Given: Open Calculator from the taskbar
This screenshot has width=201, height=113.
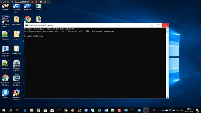Looking at the screenshot, I should [x=38, y=110].
